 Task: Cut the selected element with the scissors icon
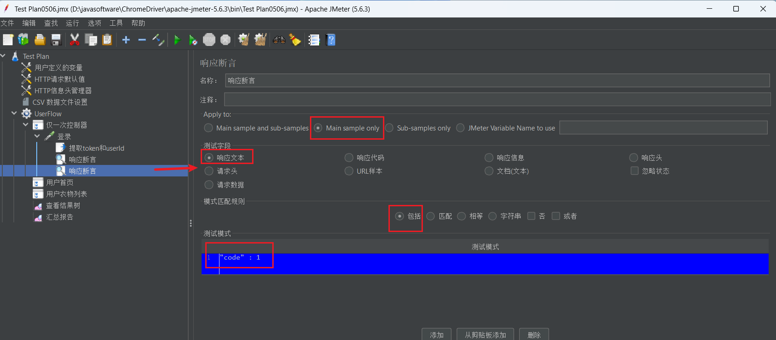coord(74,40)
